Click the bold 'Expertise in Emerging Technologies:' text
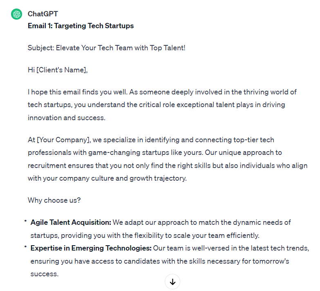 pyautogui.click(x=91, y=248)
